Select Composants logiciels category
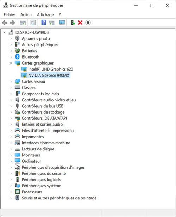 click(x=40, y=94)
